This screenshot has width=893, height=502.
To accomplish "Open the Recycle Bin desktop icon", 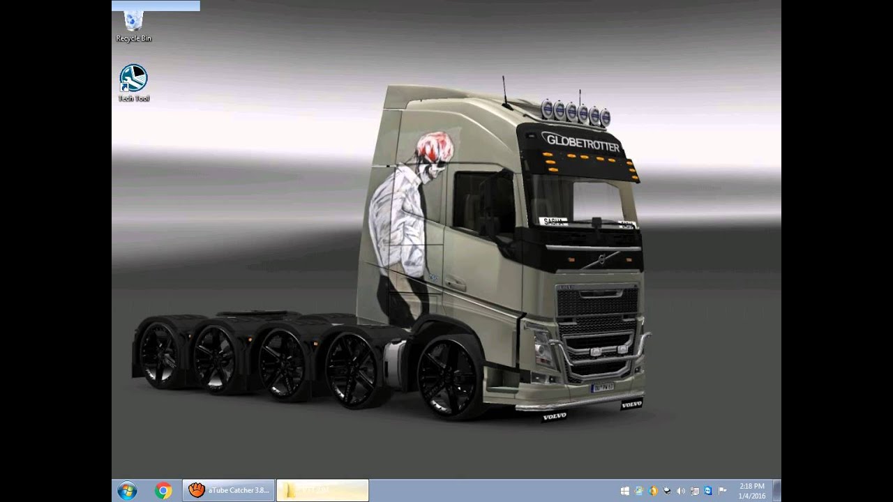I will [133, 26].
